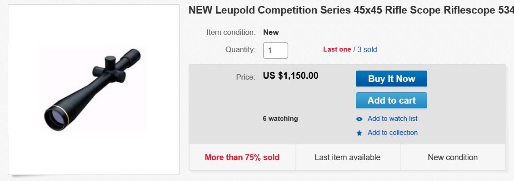Viewport: 514px width, 181px height.
Task: Focus the Quantity input field
Action: (x=275, y=50)
